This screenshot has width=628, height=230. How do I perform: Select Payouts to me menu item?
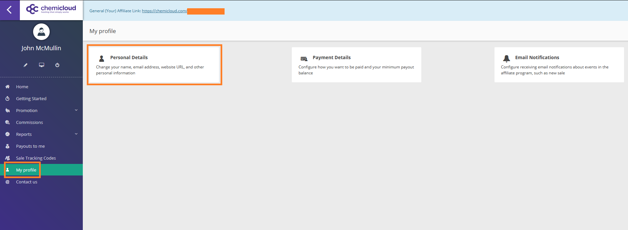[x=30, y=146]
